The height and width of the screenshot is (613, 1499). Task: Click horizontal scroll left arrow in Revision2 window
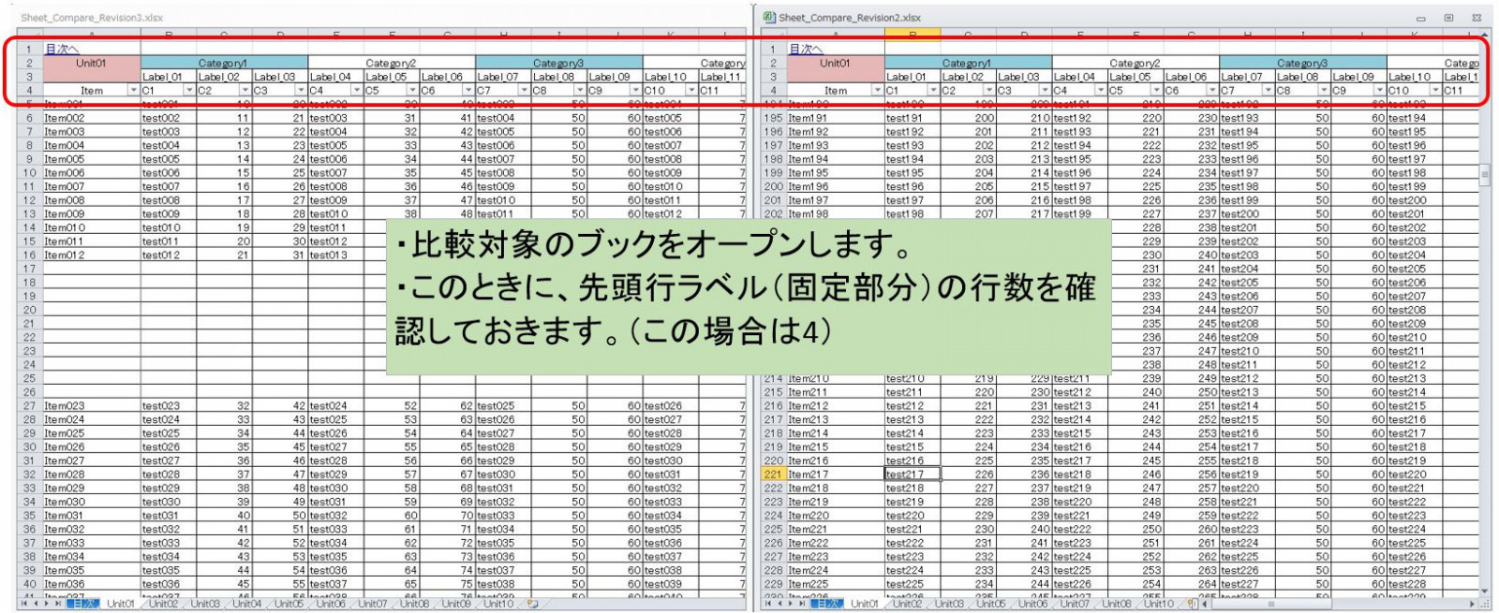1206,605
